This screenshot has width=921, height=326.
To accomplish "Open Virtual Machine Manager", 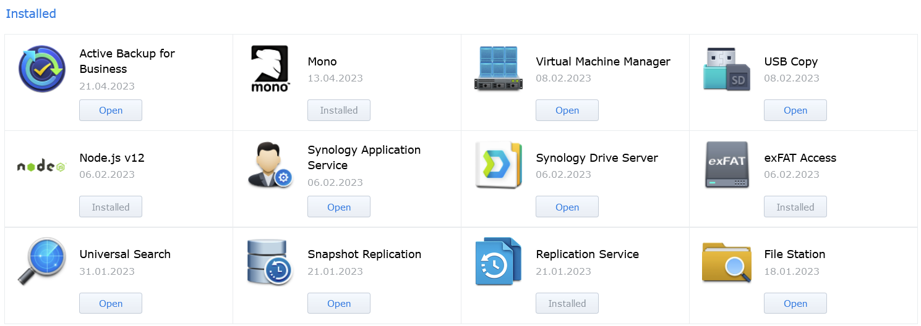I will pyautogui.click(x=567, y=111).
